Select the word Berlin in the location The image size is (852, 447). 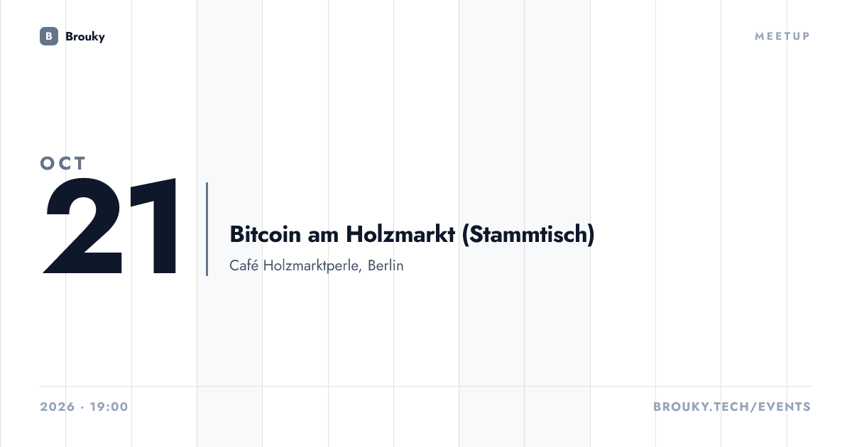click(x=386, y=266)
